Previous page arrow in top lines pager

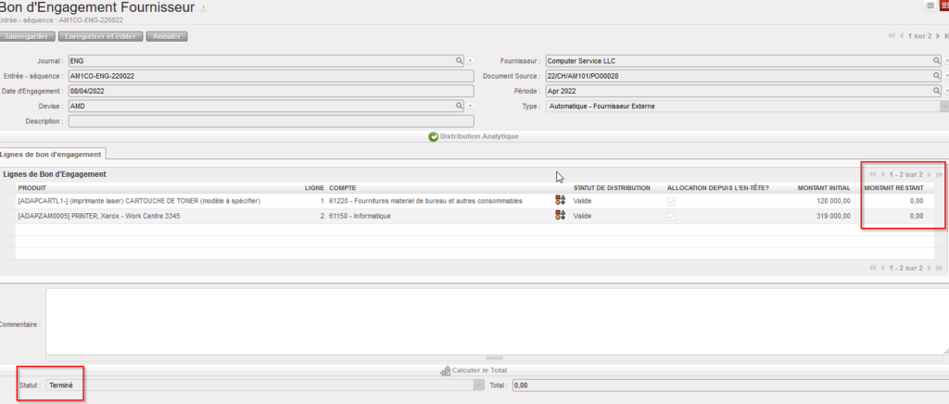pyautogui.click(x=883, y=174)
